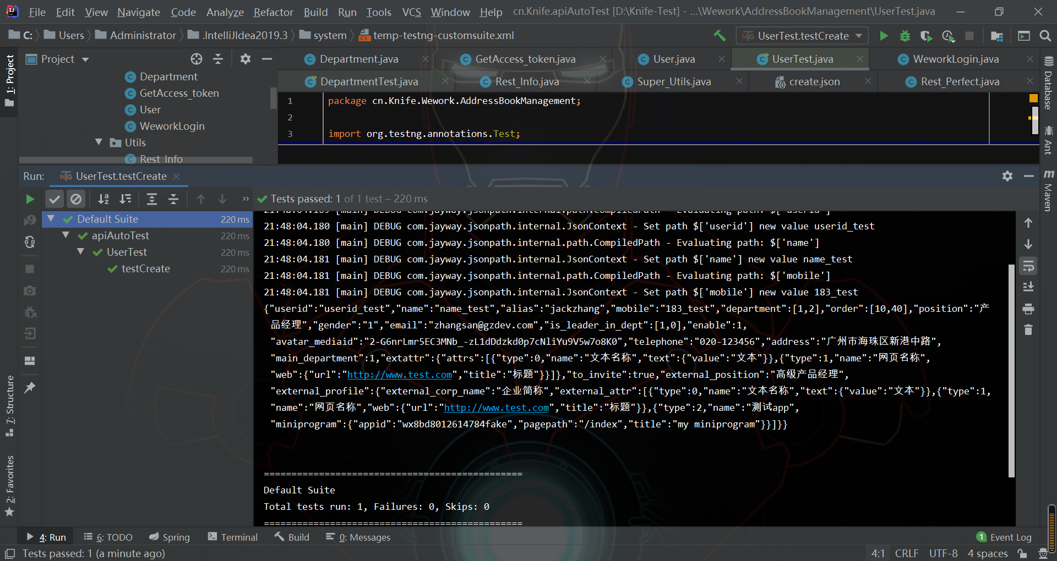Show more test toolbar actions chevron
This screenshot has width=1057, height=561.
point(246,199)
